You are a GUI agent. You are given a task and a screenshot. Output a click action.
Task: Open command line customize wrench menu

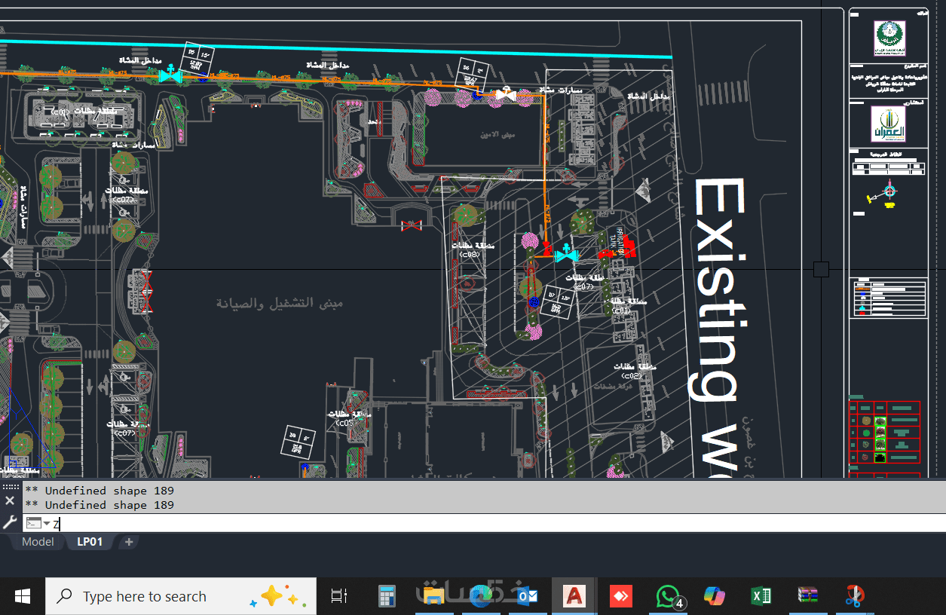(x=10, y=522)
